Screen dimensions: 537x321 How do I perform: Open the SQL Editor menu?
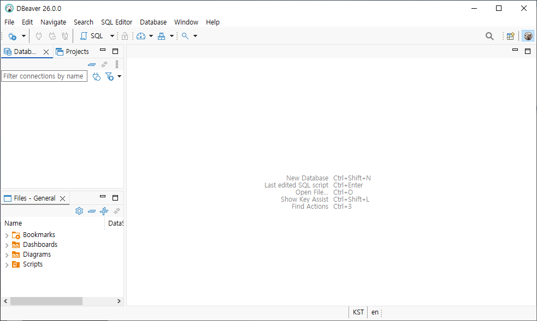pyautogui.click(x=116, y=22)
